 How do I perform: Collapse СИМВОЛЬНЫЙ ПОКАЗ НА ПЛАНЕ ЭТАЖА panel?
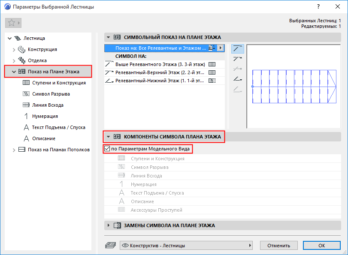click(x=108, y=37)
